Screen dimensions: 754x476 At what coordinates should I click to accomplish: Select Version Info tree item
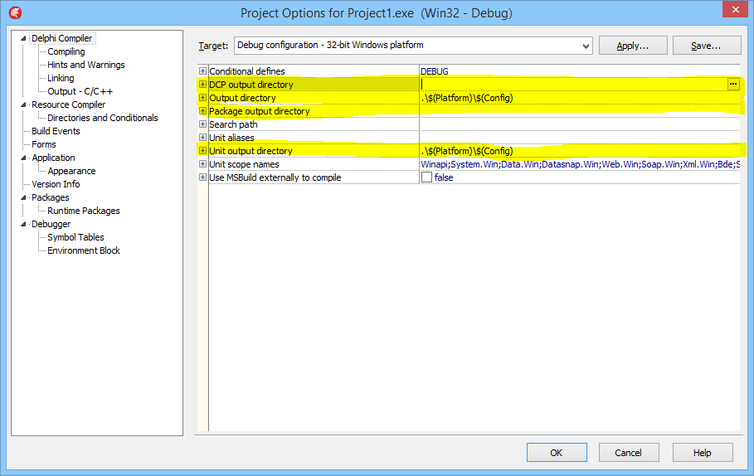coord(56,184)
